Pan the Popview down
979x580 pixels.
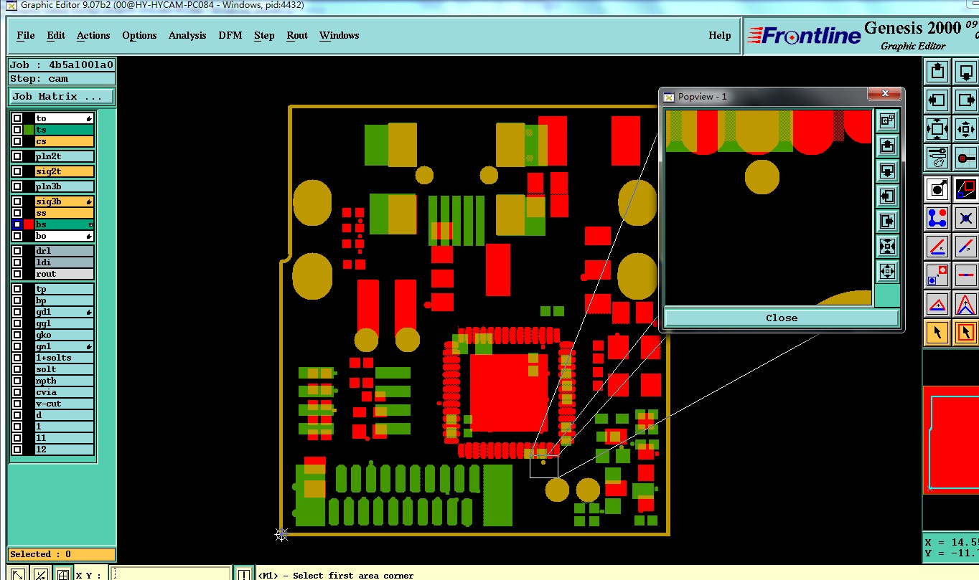pos(888,171)
